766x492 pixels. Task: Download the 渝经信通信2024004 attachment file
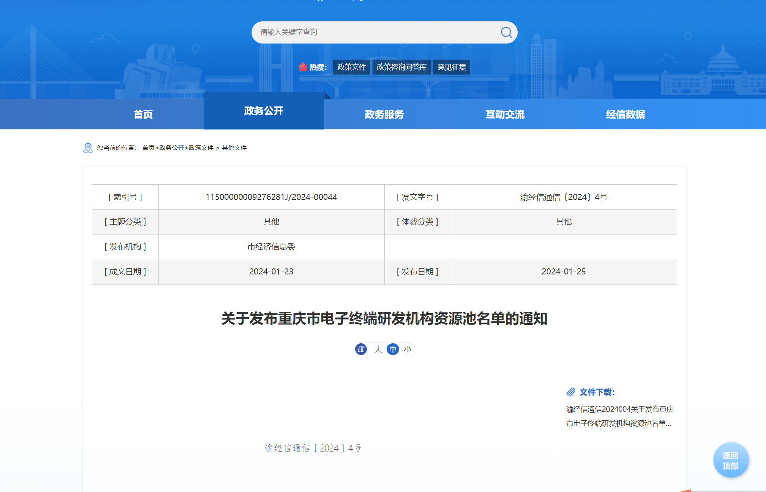619,416
